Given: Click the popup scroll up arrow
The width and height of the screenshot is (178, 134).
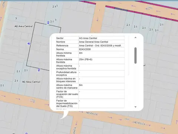Looking at the screenshot, I should coord(135,38).
